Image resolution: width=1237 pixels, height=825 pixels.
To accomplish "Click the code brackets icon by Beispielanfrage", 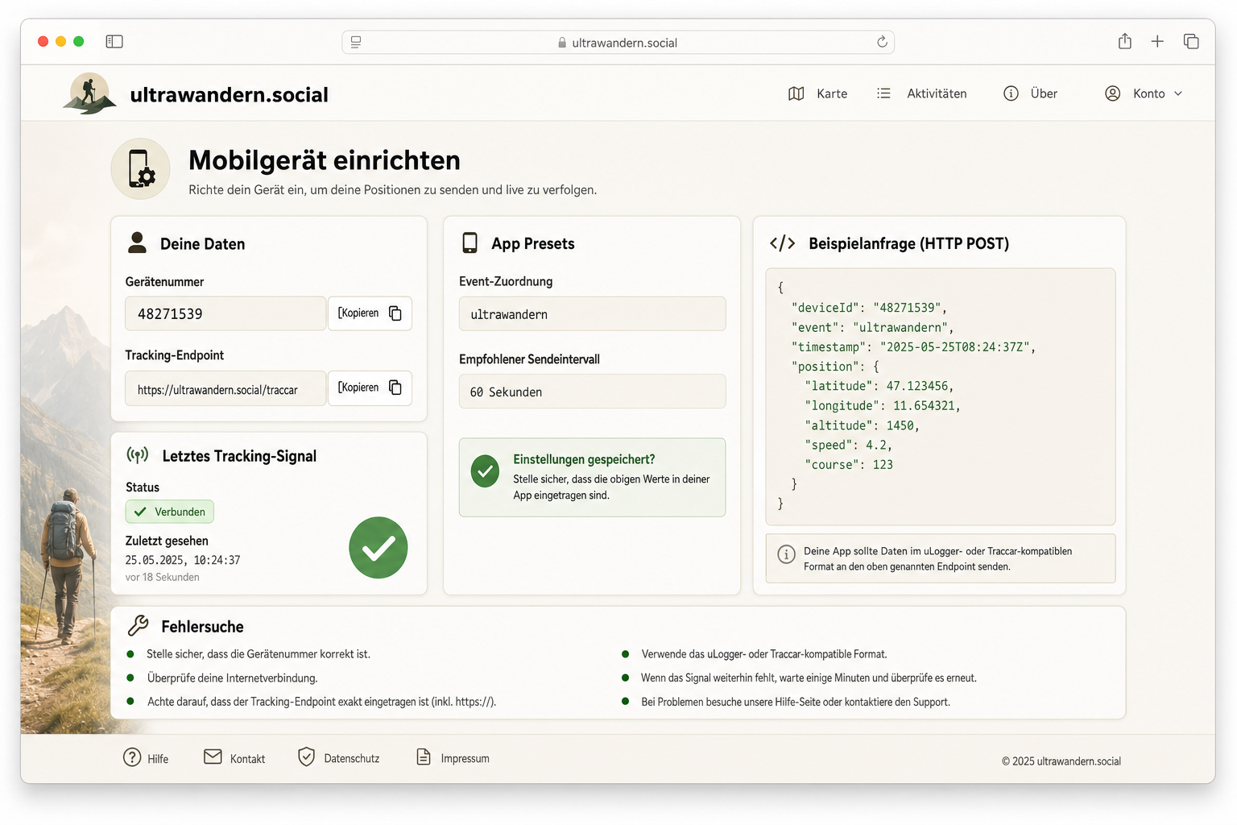I will click(x=782, y=243).
